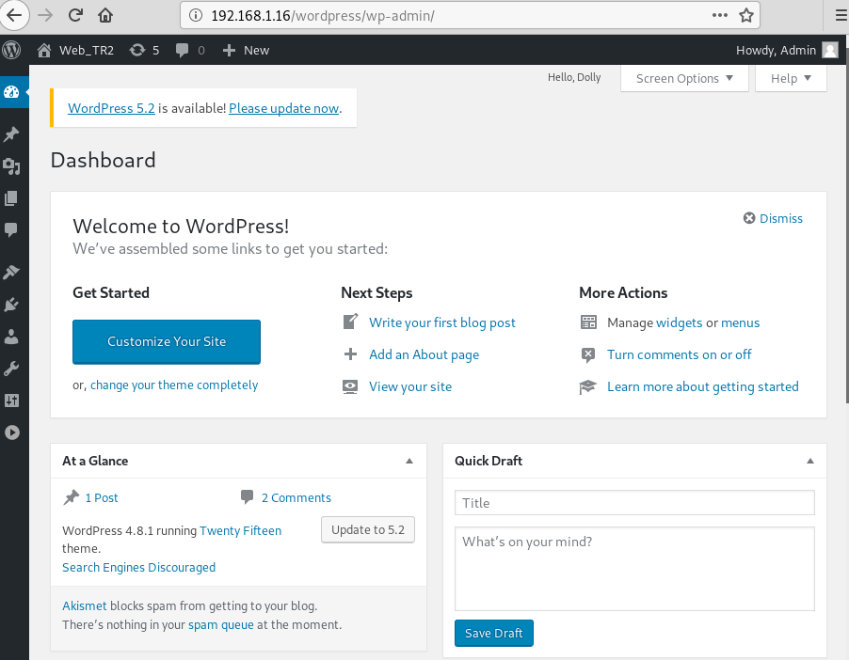
Task: Open the WordPress logo menu in admin bar
Action: (x=11, y=50)
